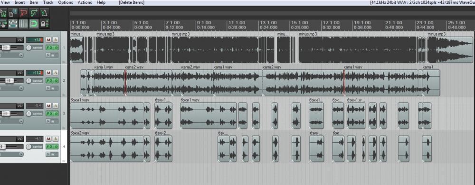Viewport: 475px width, 185px height.
Task: Toggle grid lines icon in toolbar
Action: click(x=24, y=23)
